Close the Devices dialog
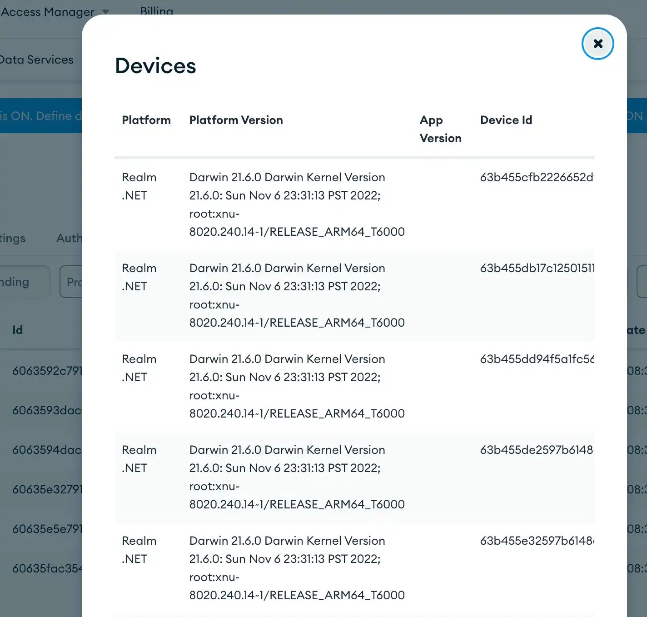 click(598, 43)
